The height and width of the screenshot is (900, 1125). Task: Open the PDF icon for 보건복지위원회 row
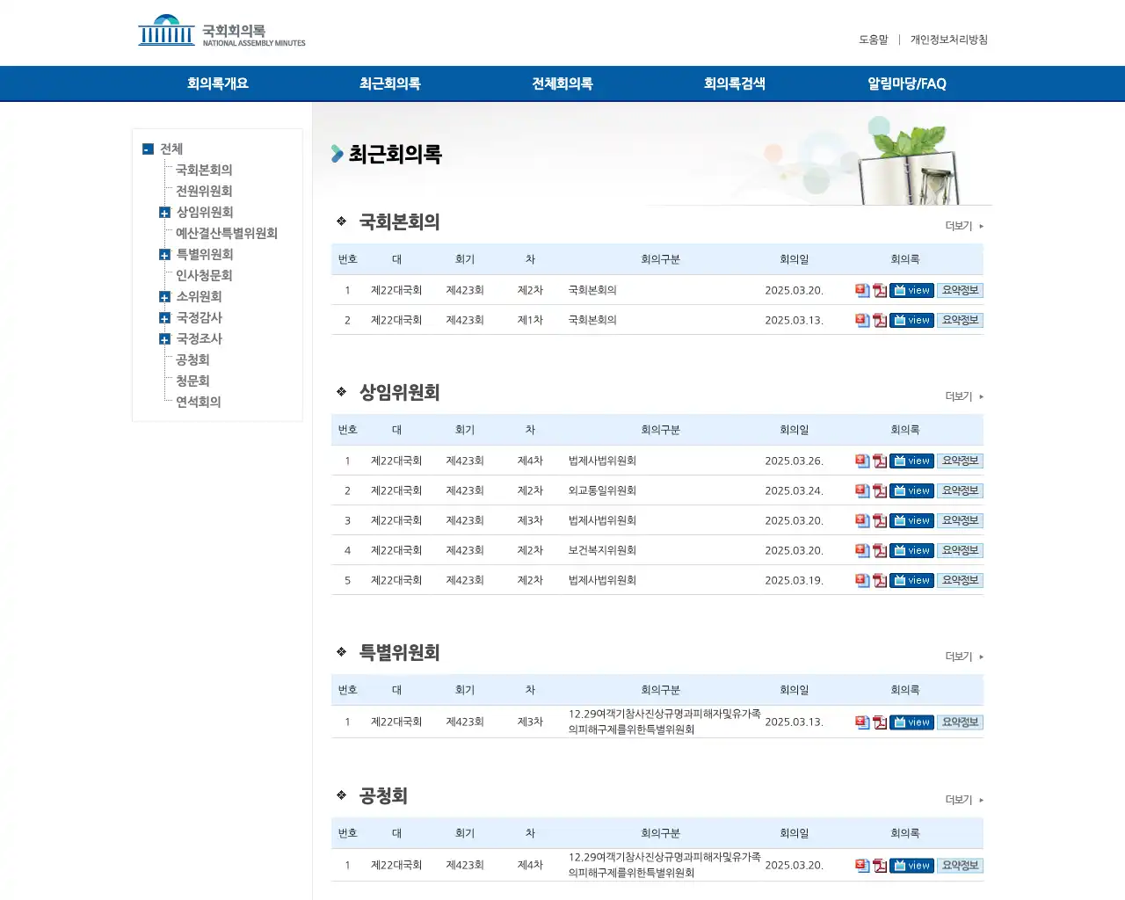pos(880,550)
